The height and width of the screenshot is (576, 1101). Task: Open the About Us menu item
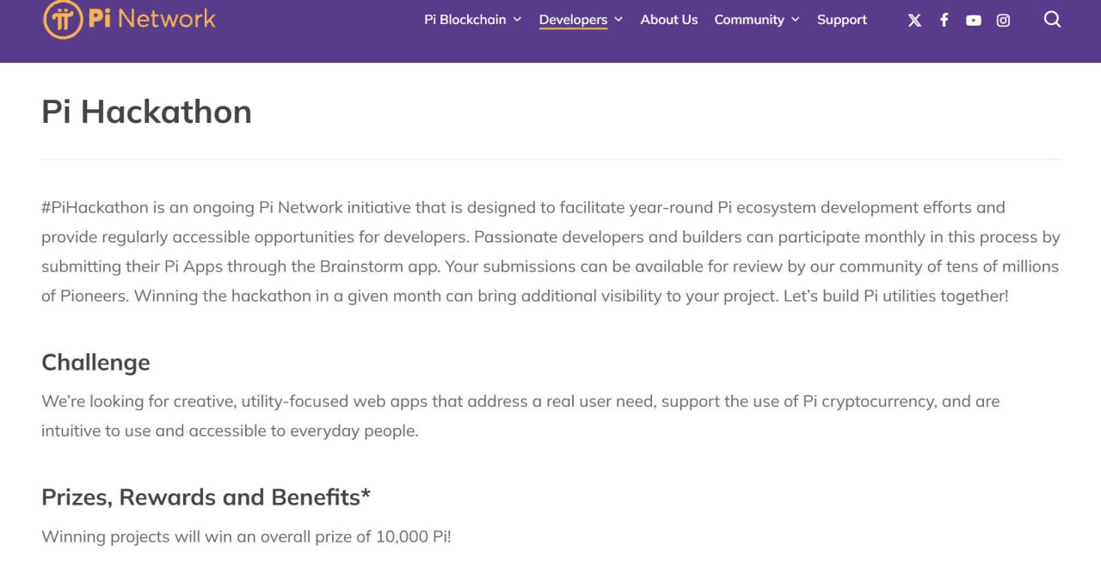[x=669, y=19]
